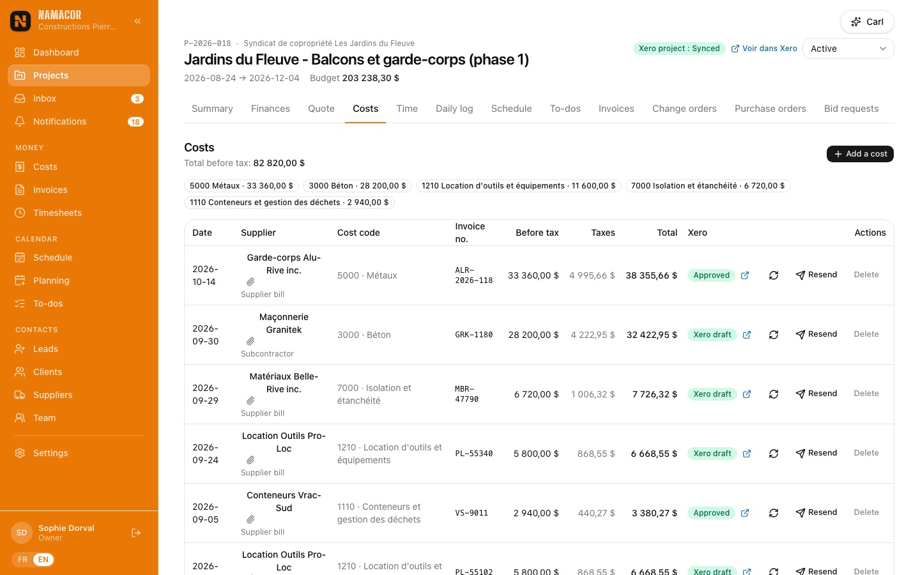
Task: Switch language toggle to FR
Action: click(23, 560)
